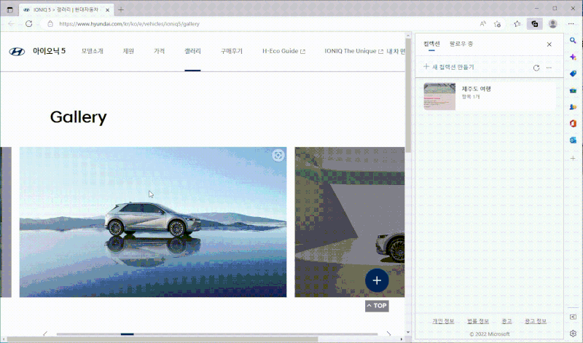Screen dimensions: 583x343
Task: Select the 갤러리 menu item
Action: click(x=192, y=51)
